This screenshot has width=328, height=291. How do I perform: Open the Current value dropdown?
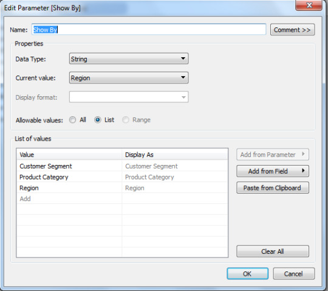[129, 78]
